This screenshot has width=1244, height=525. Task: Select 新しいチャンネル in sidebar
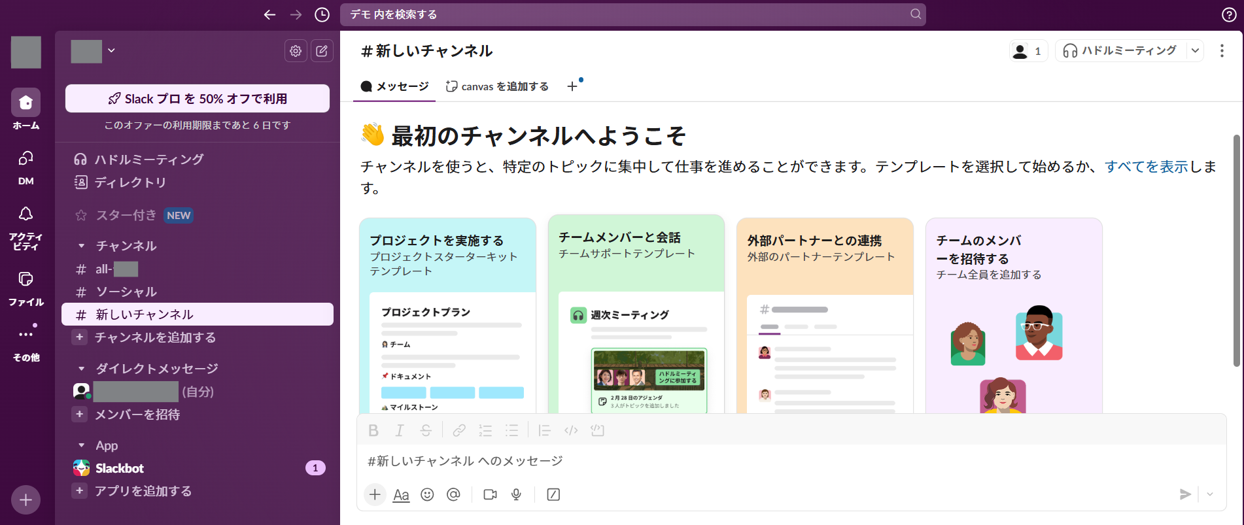pos(198,314)
